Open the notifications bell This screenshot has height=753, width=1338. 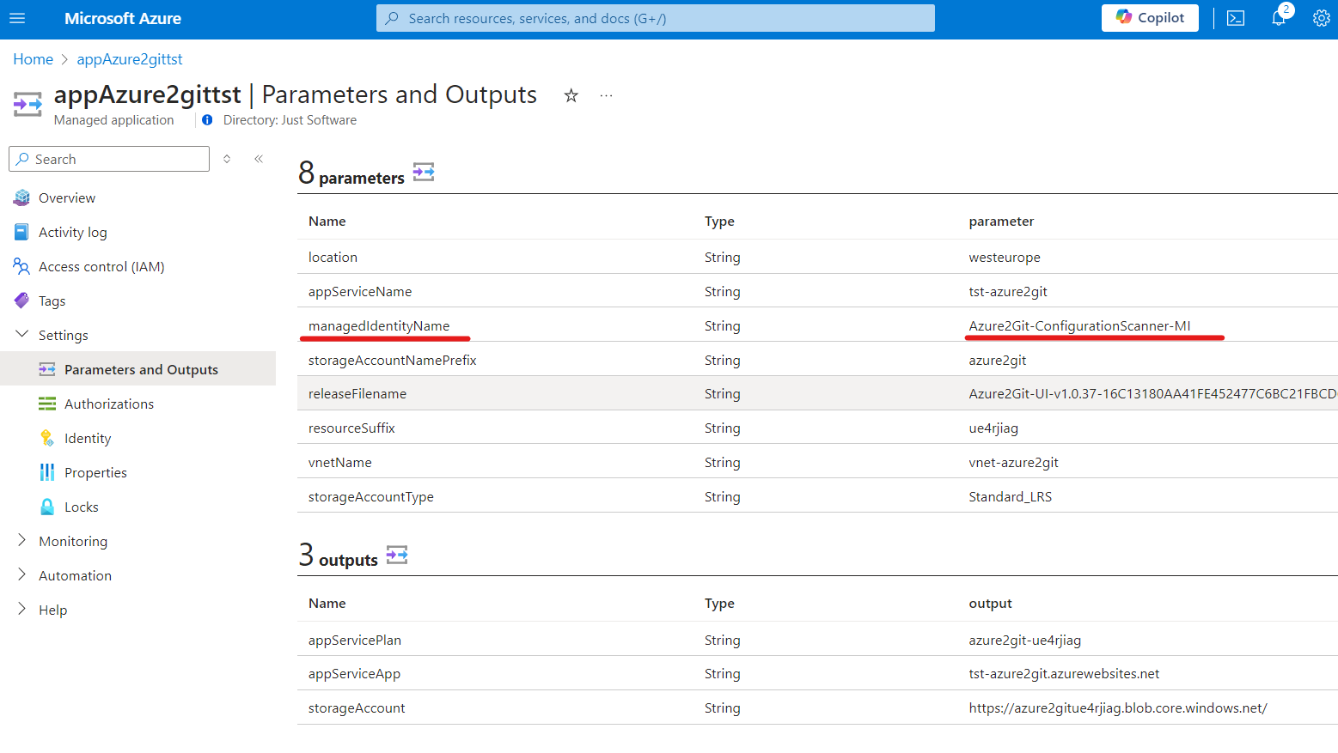pyautogui.click(x=1279, y=18)
